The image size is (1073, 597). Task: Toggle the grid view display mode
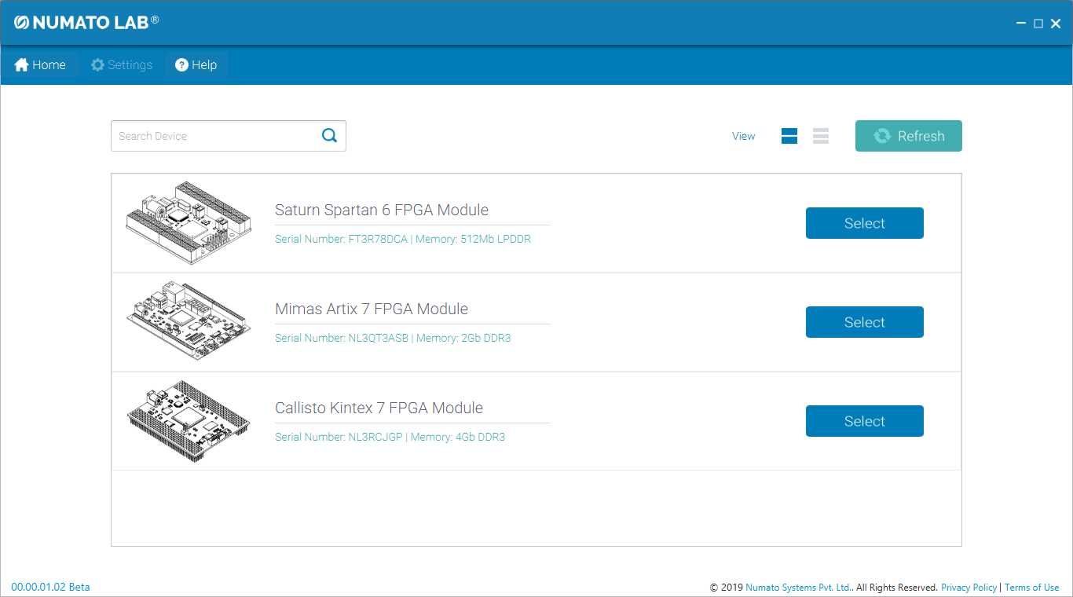[789, 135]
